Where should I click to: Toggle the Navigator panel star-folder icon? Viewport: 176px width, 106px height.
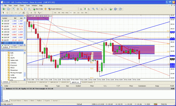(22, 9)
